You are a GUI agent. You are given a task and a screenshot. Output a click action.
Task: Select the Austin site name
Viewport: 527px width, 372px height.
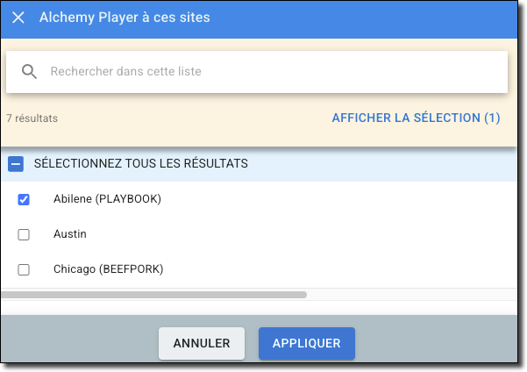(x=70, y=234)
